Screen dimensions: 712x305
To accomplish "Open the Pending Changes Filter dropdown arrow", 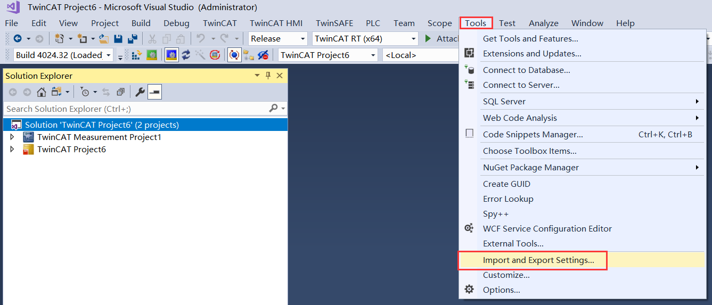I will (x=95, y=92).
